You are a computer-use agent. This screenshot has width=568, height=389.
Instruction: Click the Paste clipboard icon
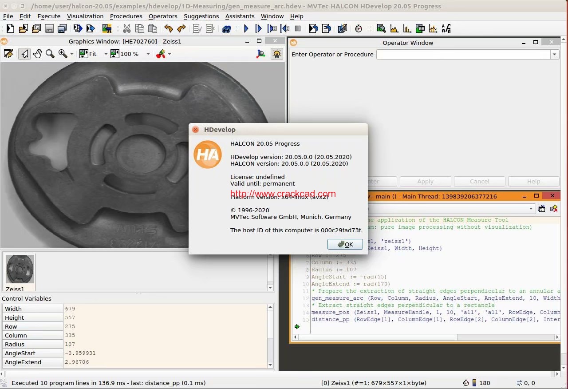click(x=153, y=28)
